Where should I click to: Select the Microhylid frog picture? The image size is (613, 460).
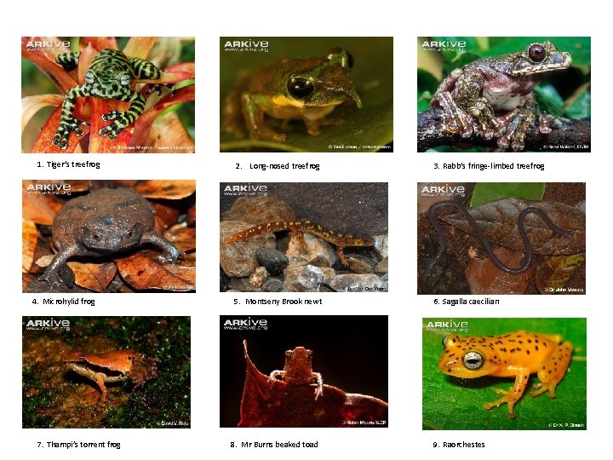pyautogui.click(x=109, y=236)
